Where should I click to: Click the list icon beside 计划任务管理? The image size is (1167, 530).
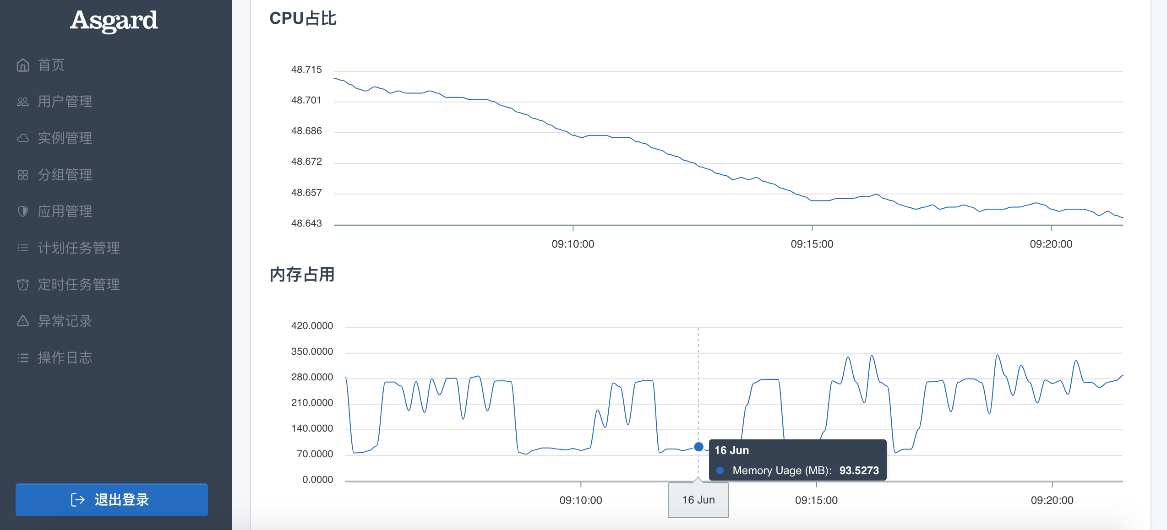[x=22, y=248]
